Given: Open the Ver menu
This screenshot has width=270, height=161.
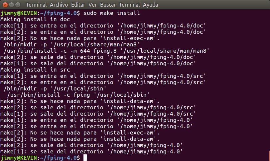Looking at the screenshot, I should point(93,5).
